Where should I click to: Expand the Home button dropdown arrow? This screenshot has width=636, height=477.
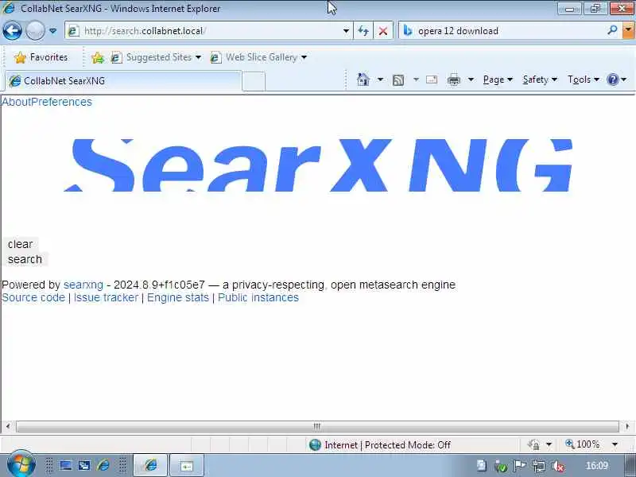[x=380, y=79]
